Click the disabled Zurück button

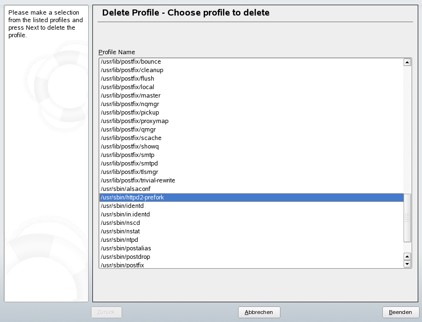107,312
